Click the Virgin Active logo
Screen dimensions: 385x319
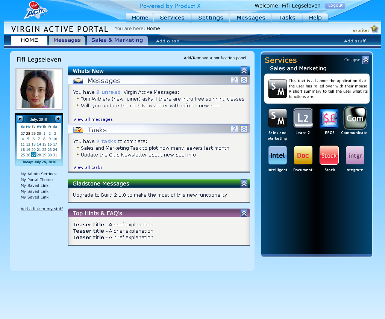coord(36,10)
